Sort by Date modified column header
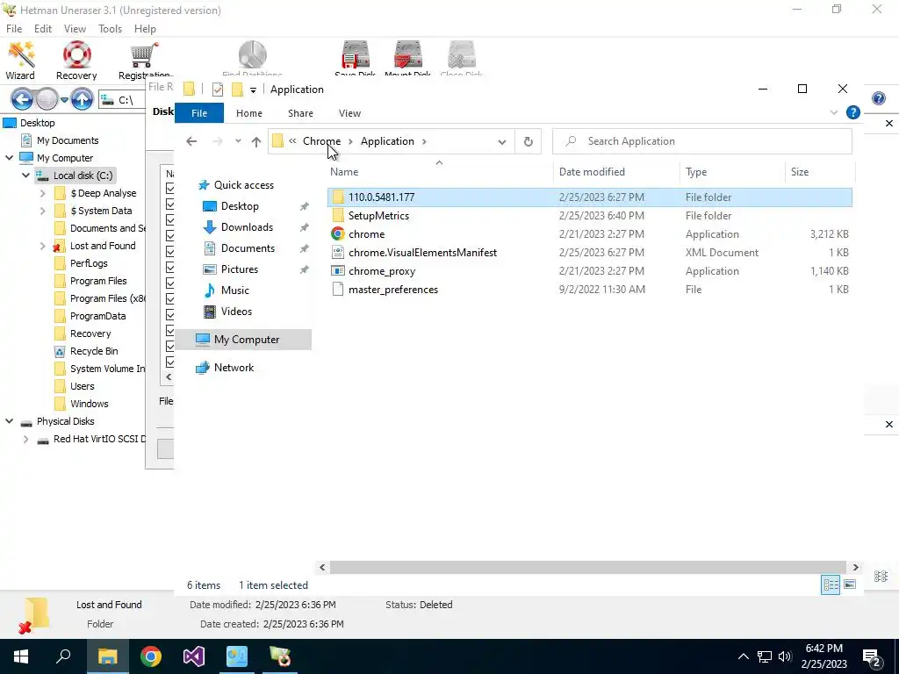This screenshot has height=674, width=899. (x=592, y=172)
